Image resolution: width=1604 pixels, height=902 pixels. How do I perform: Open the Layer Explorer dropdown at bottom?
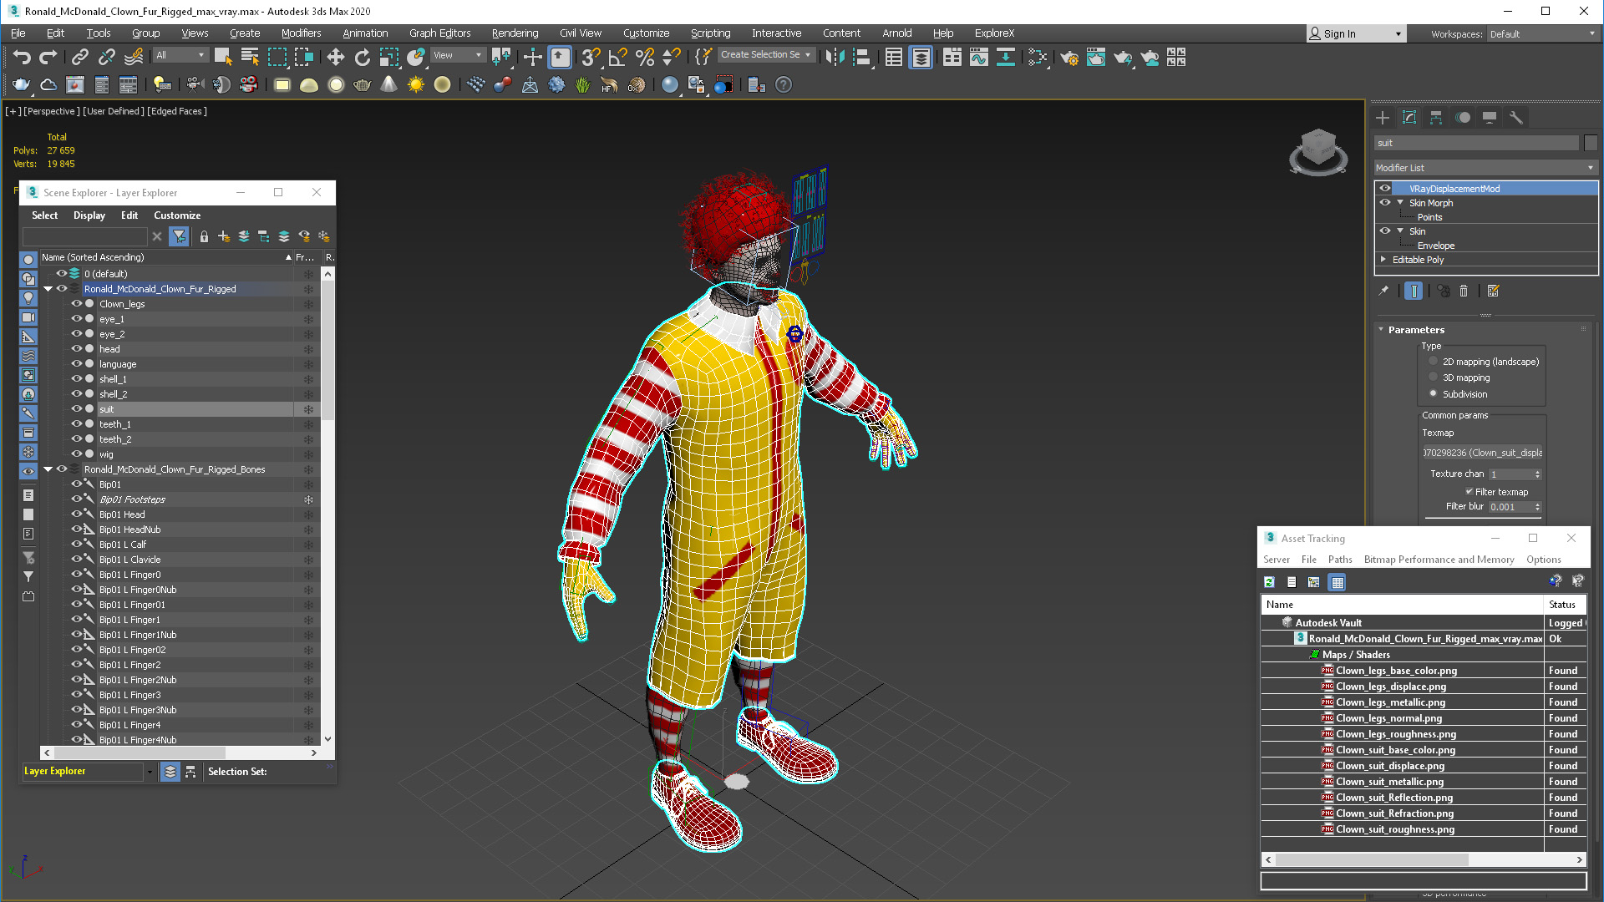click(150, 772)
